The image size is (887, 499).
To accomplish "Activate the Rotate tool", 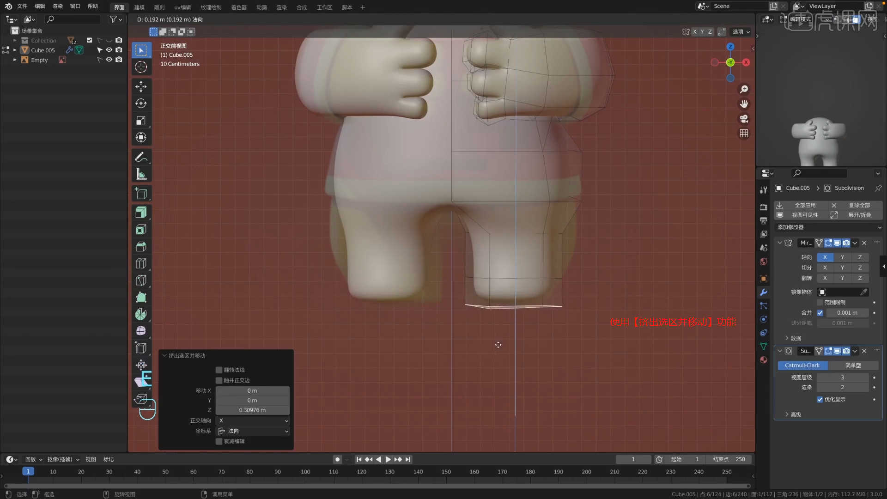I will coord(141,103).
